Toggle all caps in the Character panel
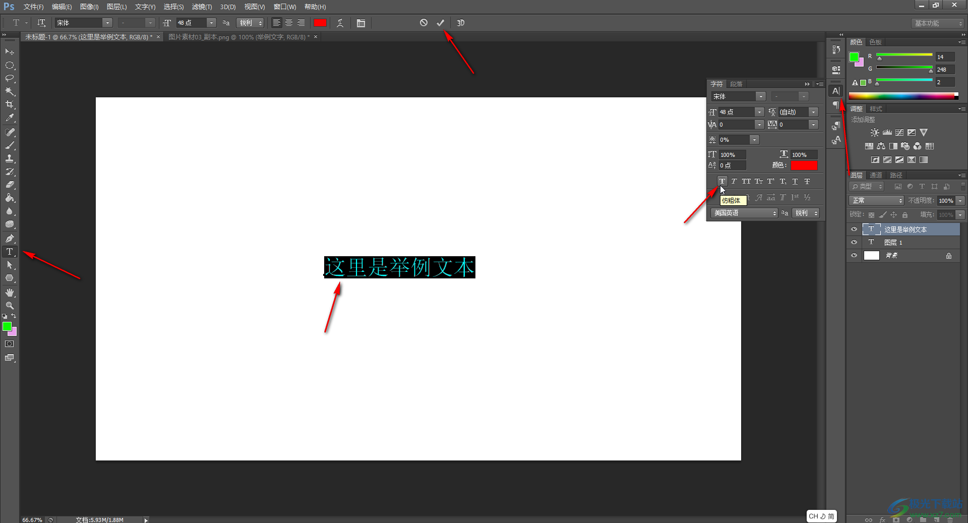Screen dimensions: 968x523 [746, 181]
